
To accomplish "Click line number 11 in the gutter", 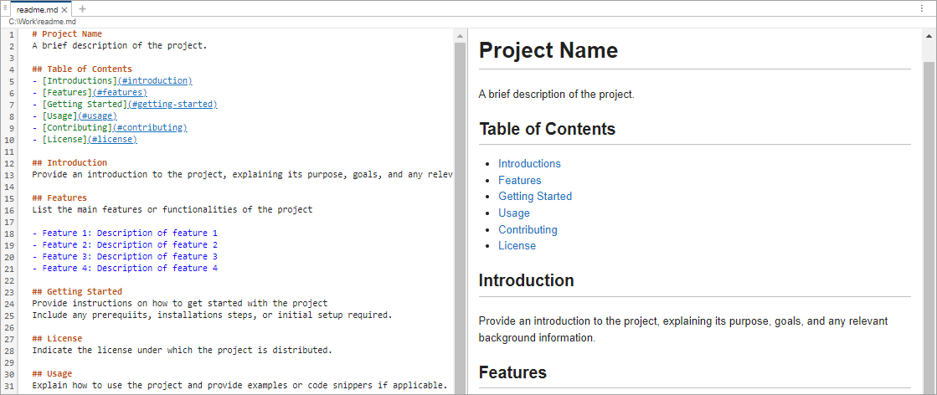I will click(11, 151).
